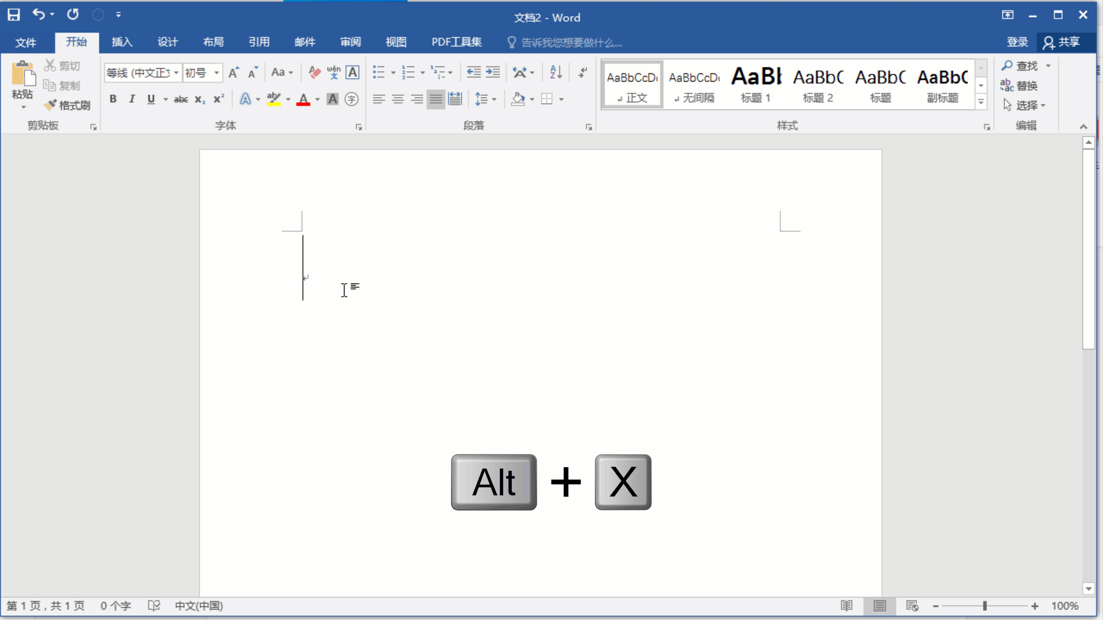The width and height of the screenshot is (1103, 620).
Task: Click the Center alignment icon
Action: [398, 99]
